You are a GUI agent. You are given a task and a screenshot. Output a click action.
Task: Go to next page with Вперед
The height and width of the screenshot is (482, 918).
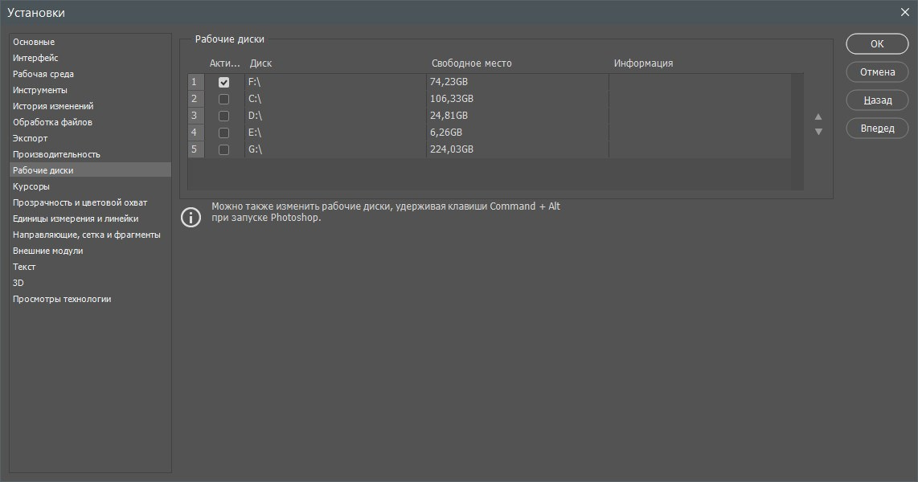(x=877, y=129)
